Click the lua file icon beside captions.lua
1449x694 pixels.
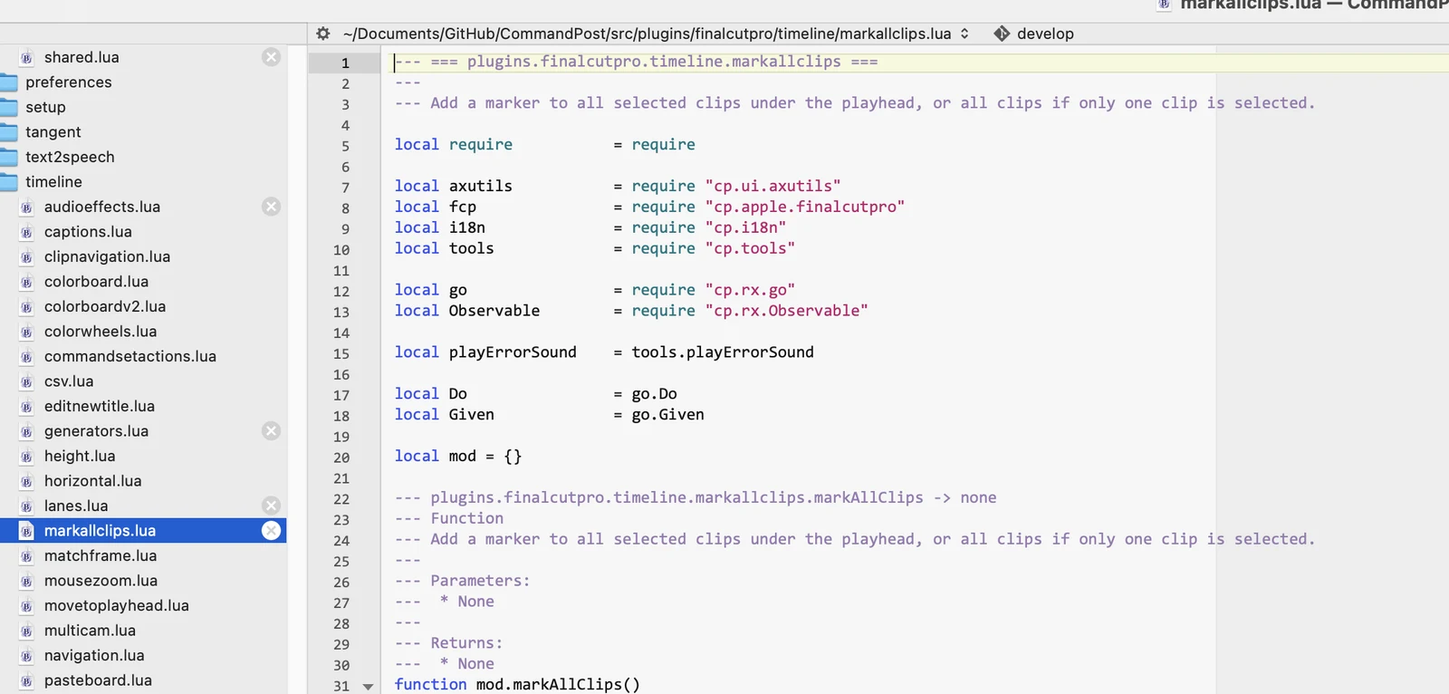pyautogui.click(x=27, y=232)
